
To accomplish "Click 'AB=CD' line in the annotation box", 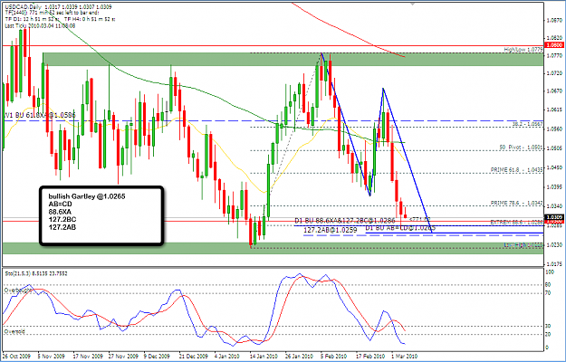I will [60, 205].
